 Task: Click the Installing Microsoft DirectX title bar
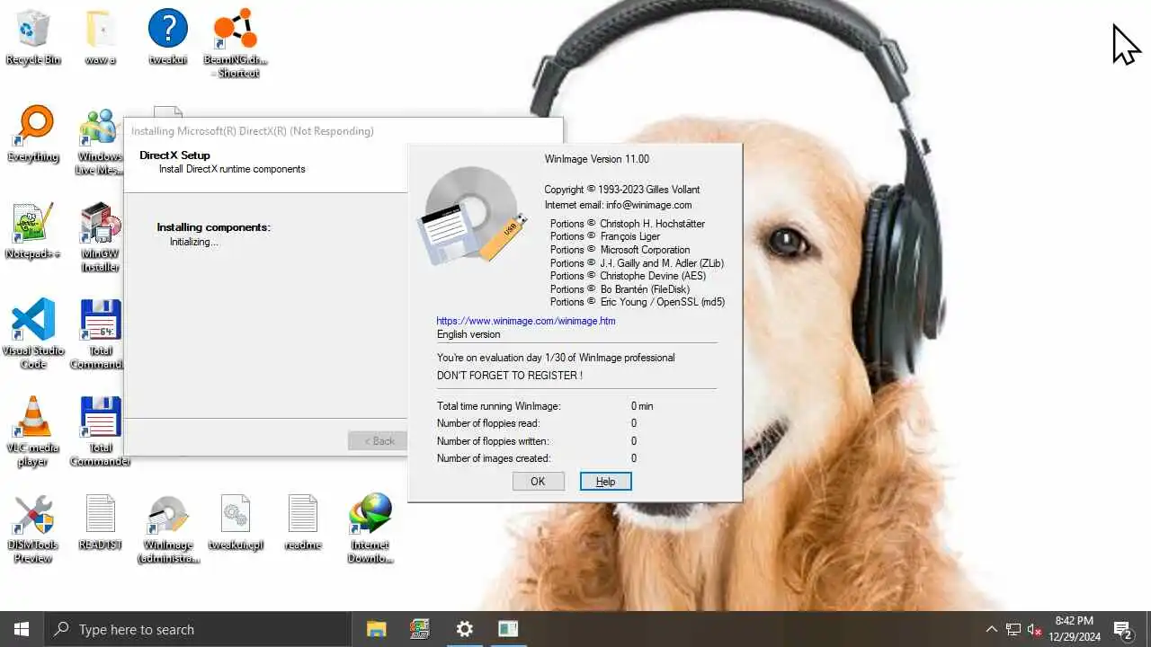[342, 131]
